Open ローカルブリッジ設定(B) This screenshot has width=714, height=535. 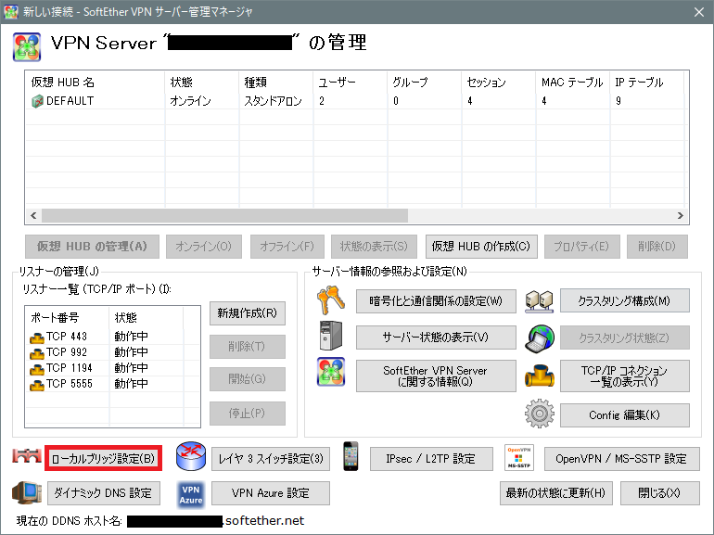(x=103, y=459)
